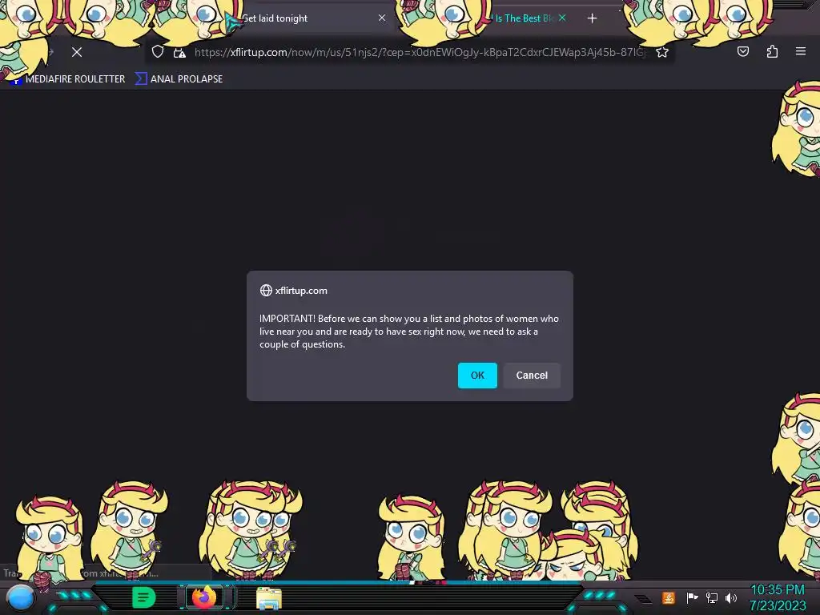Open the Java tray icon
The image size is (820, 615).
tap(669, 597)
